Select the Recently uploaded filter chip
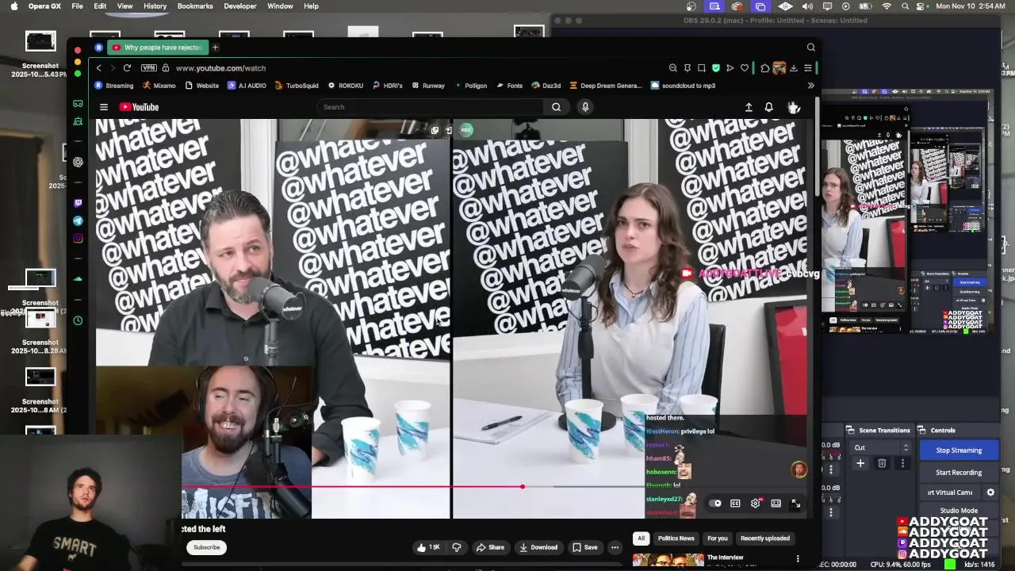 click(765, 538)
